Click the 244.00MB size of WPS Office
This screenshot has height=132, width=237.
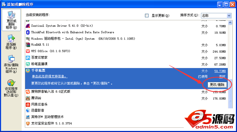point(219,52)
